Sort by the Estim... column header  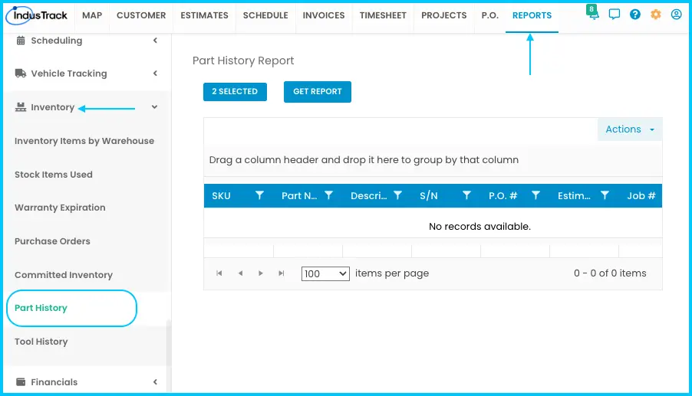click(574, 195)
